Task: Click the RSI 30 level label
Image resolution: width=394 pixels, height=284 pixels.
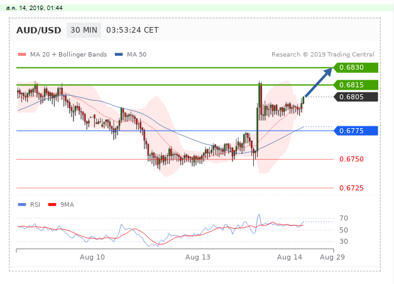Action: pos(344,241)
